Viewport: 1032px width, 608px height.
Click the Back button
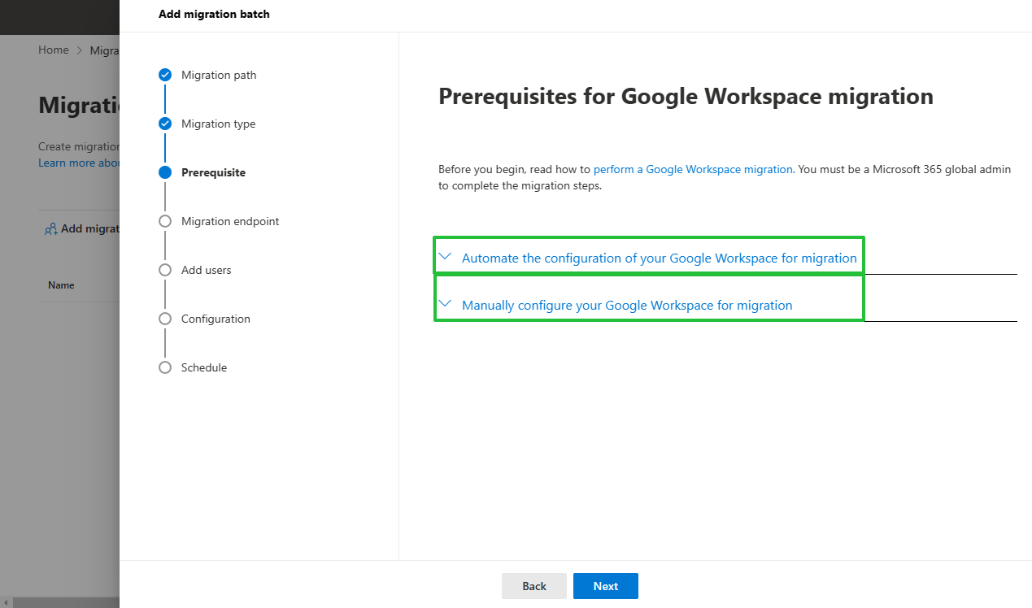click(x=534, y=586)
